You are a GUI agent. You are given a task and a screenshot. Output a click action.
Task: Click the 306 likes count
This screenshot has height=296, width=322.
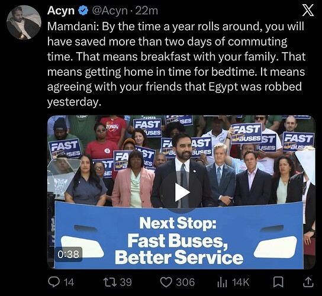185,282
